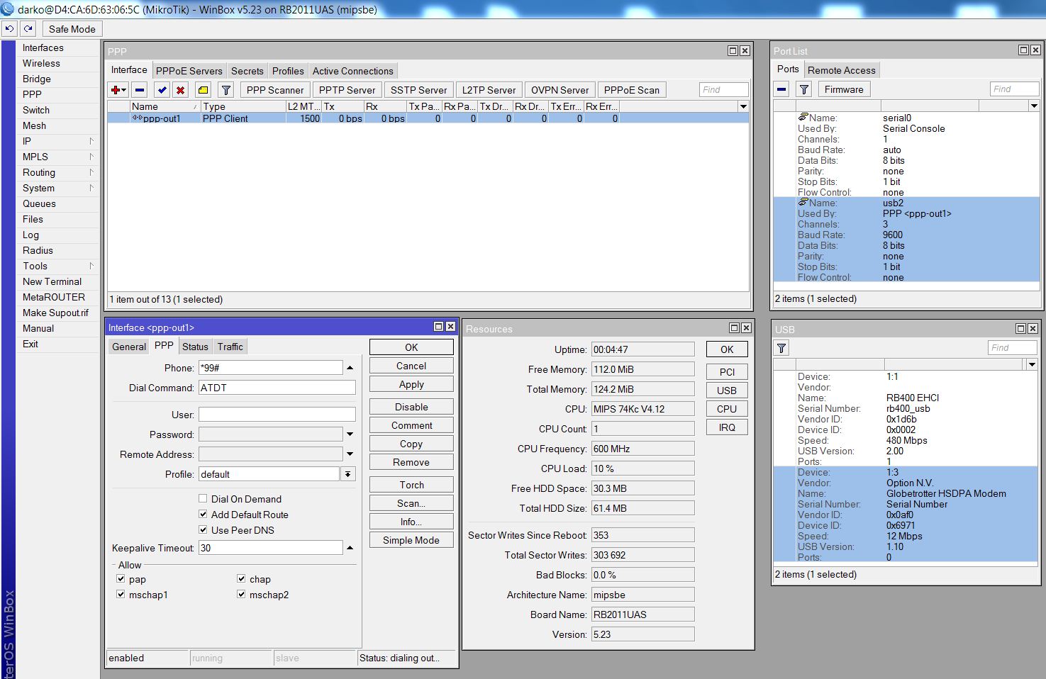Click the red plus icon to add PPP interface
This screenshot has width=1046, height=679.
[x=115, y=89]
